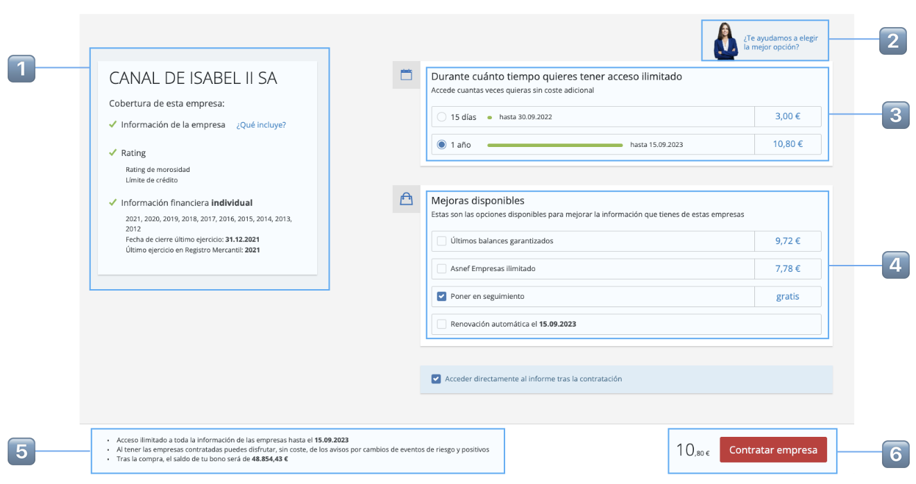Click the total price 10,80 € near Contratar

[693, 450]
